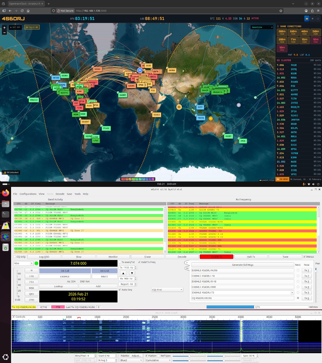Click the blue DX marker on the map
The width and height of the screenshot is (322, 363).
point(140,70)
